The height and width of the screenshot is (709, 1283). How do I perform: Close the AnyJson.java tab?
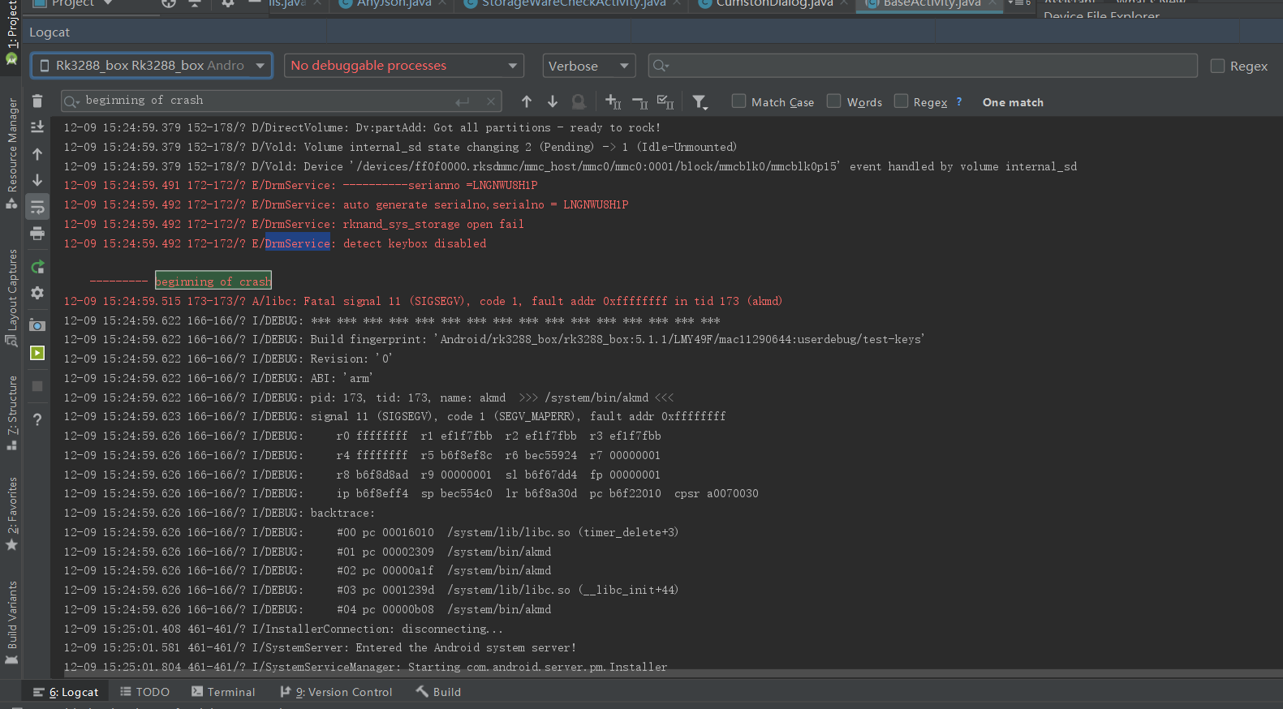442,3
